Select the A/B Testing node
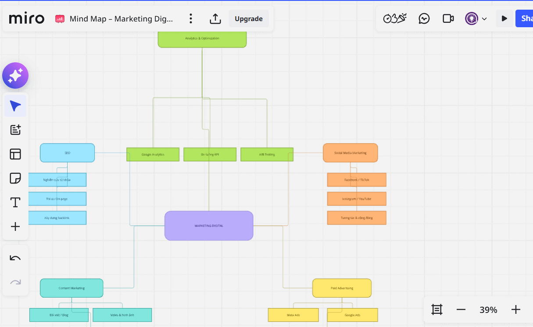 (267, 155)
